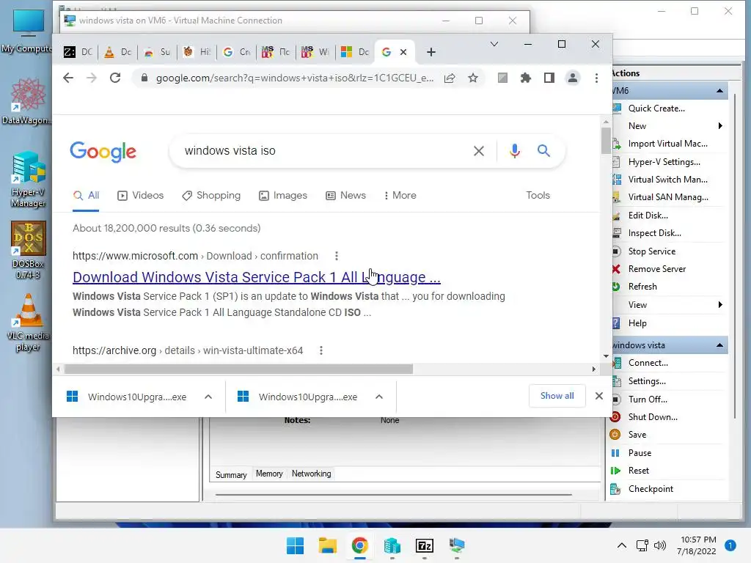Click Pause in Hyper-V actions
This screenshot has height=563, width=751.
point(640,453)
